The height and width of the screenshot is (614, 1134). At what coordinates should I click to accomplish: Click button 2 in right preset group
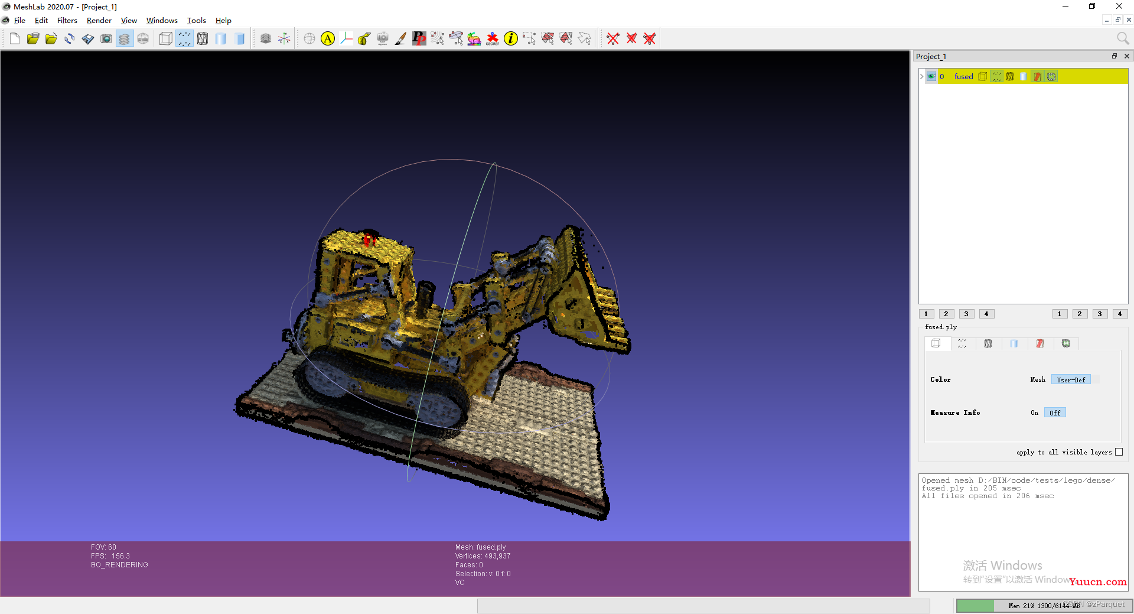1080,314
